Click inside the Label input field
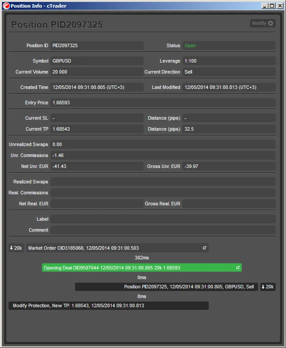Screen dimensions: 286x348 pos(161,219)
